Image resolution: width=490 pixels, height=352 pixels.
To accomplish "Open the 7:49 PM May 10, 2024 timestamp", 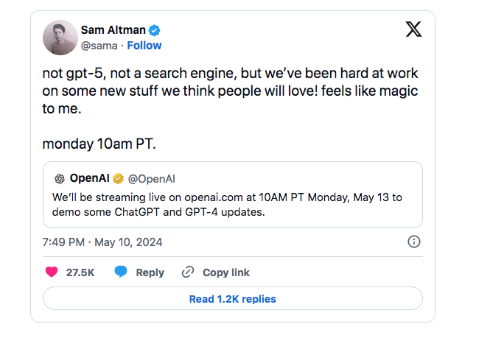I will (x=102, y=242).
